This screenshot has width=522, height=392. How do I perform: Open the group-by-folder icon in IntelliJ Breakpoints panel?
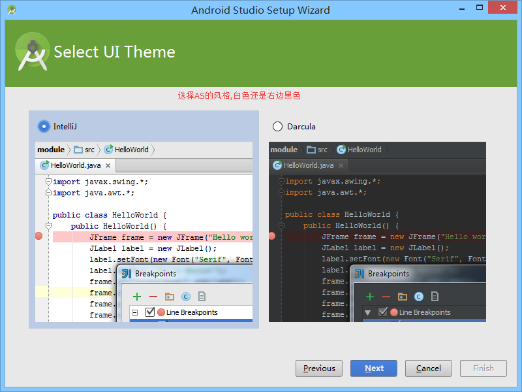coord(170,296)
